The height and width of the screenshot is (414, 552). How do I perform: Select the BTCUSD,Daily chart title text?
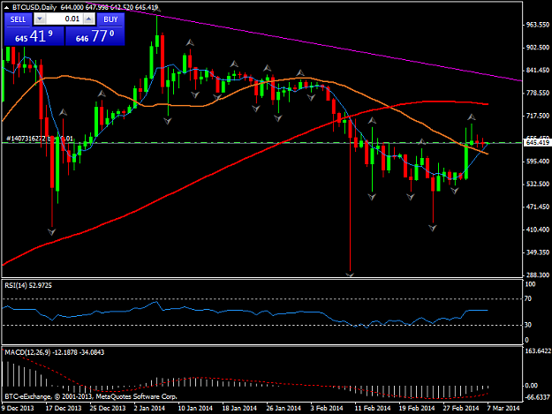pos(34,7)
